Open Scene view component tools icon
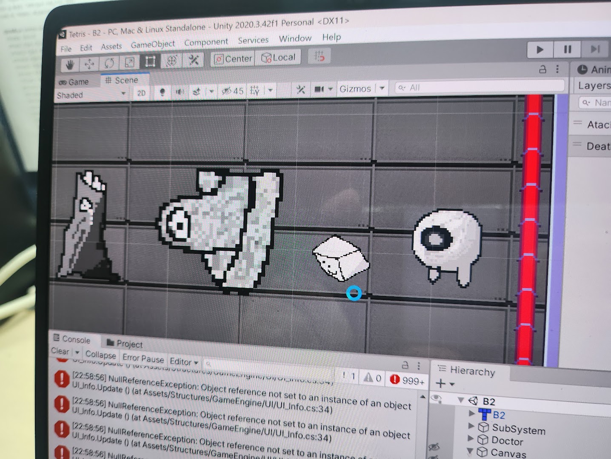The width and height of the screenshot is (611, 459). (x=300, y=89)
